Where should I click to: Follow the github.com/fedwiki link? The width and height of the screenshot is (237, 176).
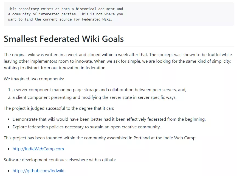coord(38,171)
